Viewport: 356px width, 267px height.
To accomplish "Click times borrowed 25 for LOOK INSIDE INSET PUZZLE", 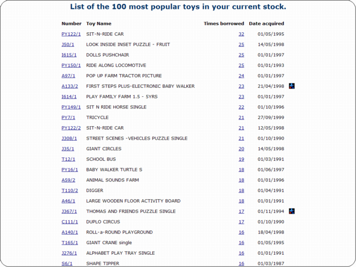I will [241, 44].
